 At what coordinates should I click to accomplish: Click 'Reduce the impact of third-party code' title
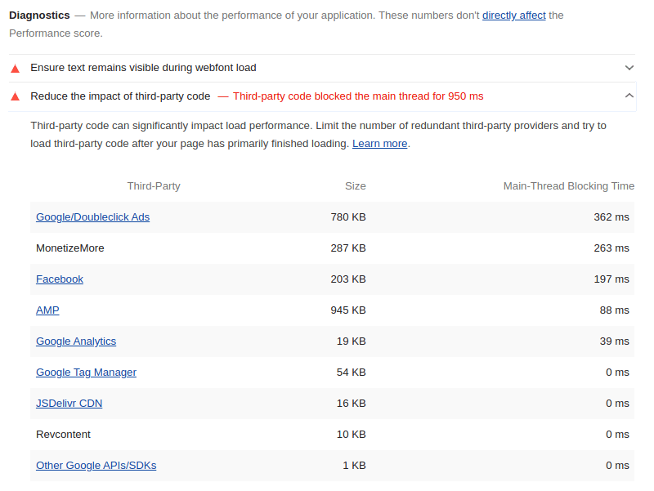tap(120, 96)
